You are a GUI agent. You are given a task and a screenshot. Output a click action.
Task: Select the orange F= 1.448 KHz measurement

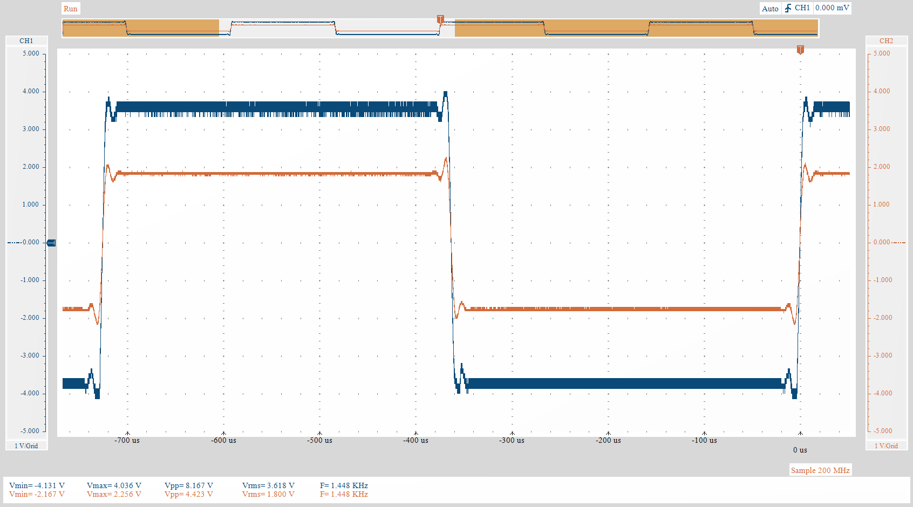pos(344,494)
